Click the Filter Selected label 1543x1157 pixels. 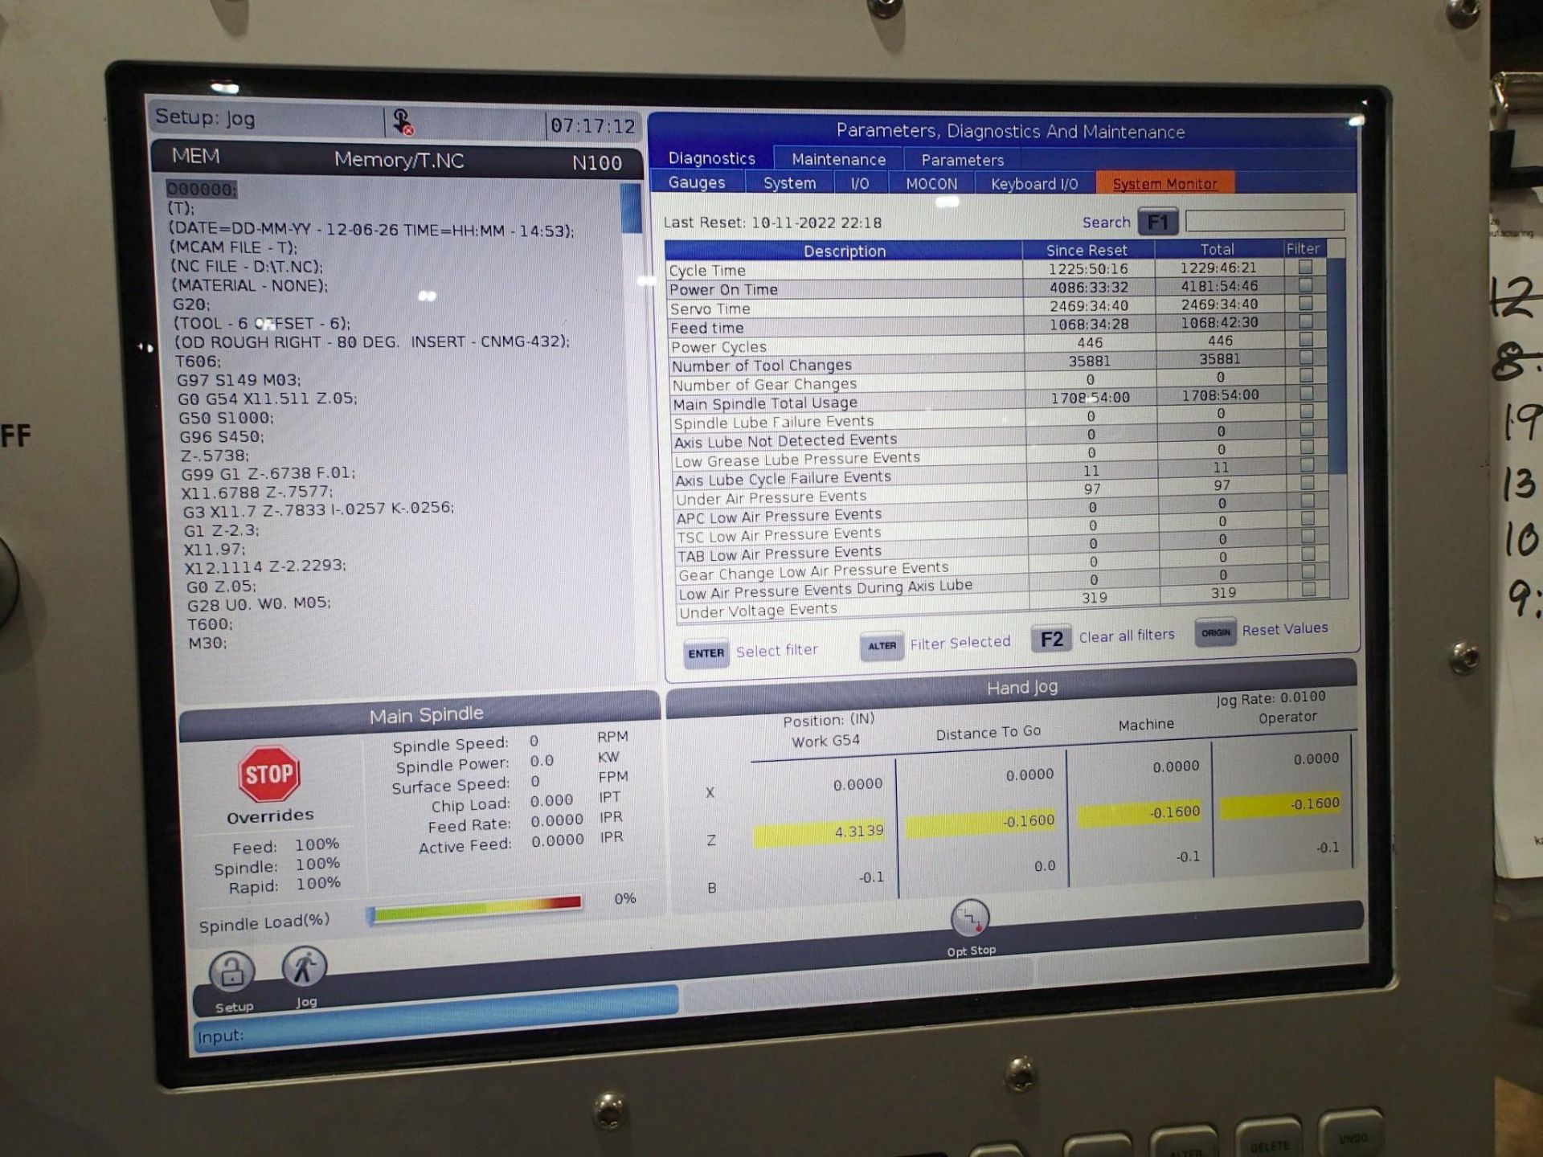960,643
